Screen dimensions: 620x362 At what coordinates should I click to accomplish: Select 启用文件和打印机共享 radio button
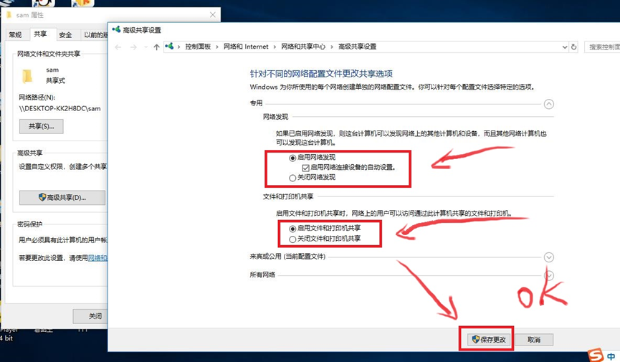click(x=292, y=229)
